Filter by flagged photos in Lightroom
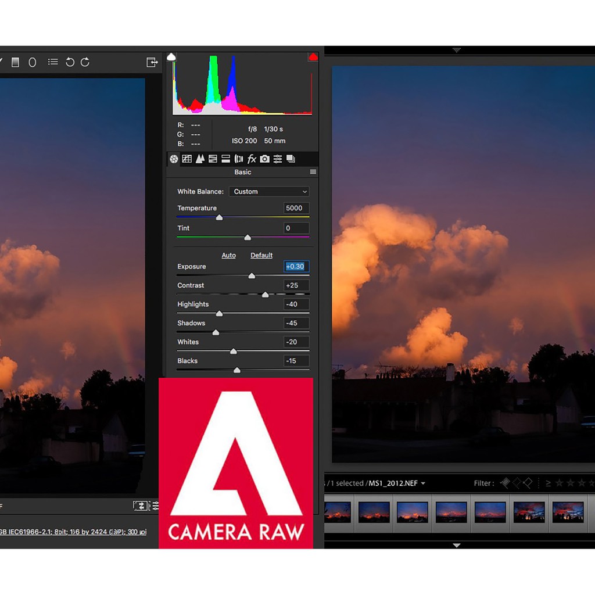Screen dimensions: 595x595 pyautogui.click(x=505, y=483)
